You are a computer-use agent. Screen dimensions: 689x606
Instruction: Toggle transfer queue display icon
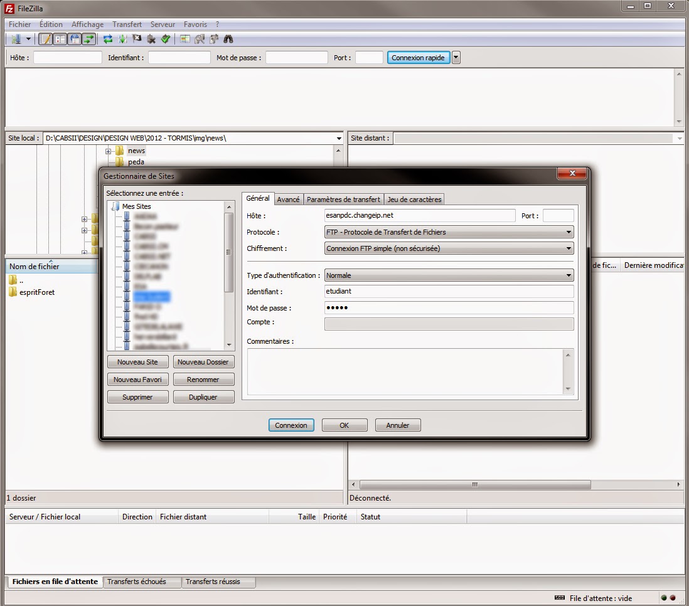coord(88,39)
